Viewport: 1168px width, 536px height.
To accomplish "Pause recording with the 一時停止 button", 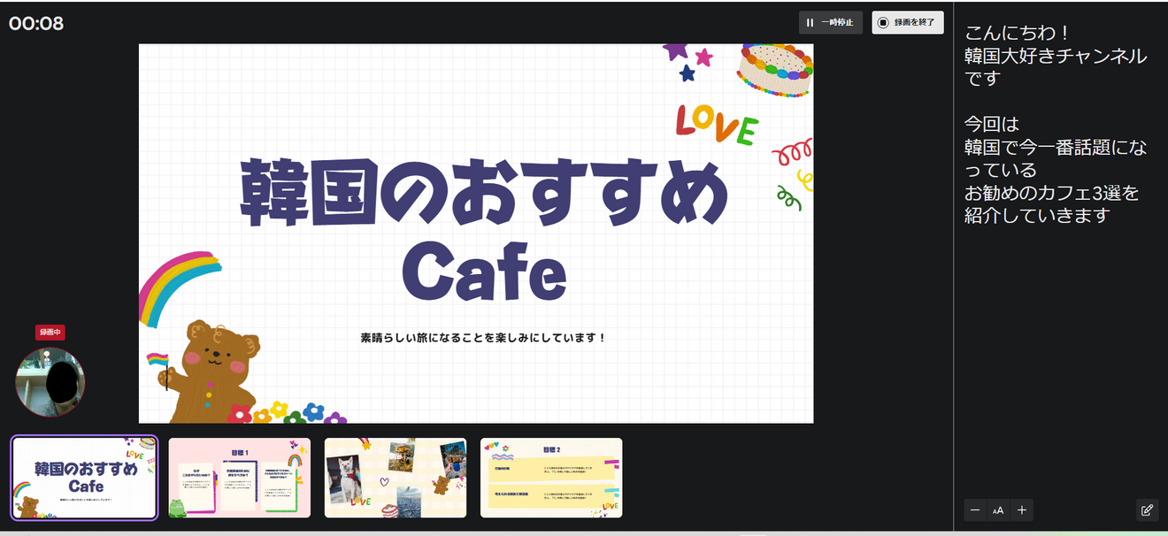I will pyautogui.click(x=832, y=23).
